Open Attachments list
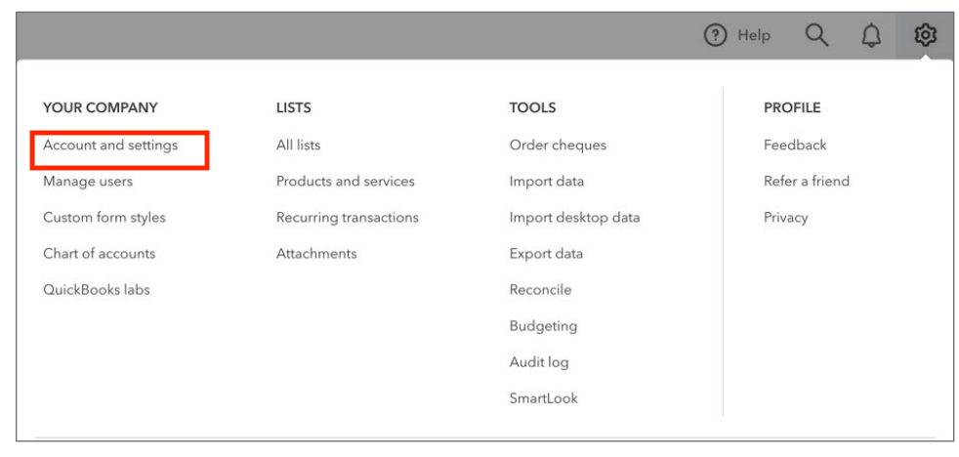The height and width of the screenshot is (457, 959). pyautogui.click(x=316, y=253)
